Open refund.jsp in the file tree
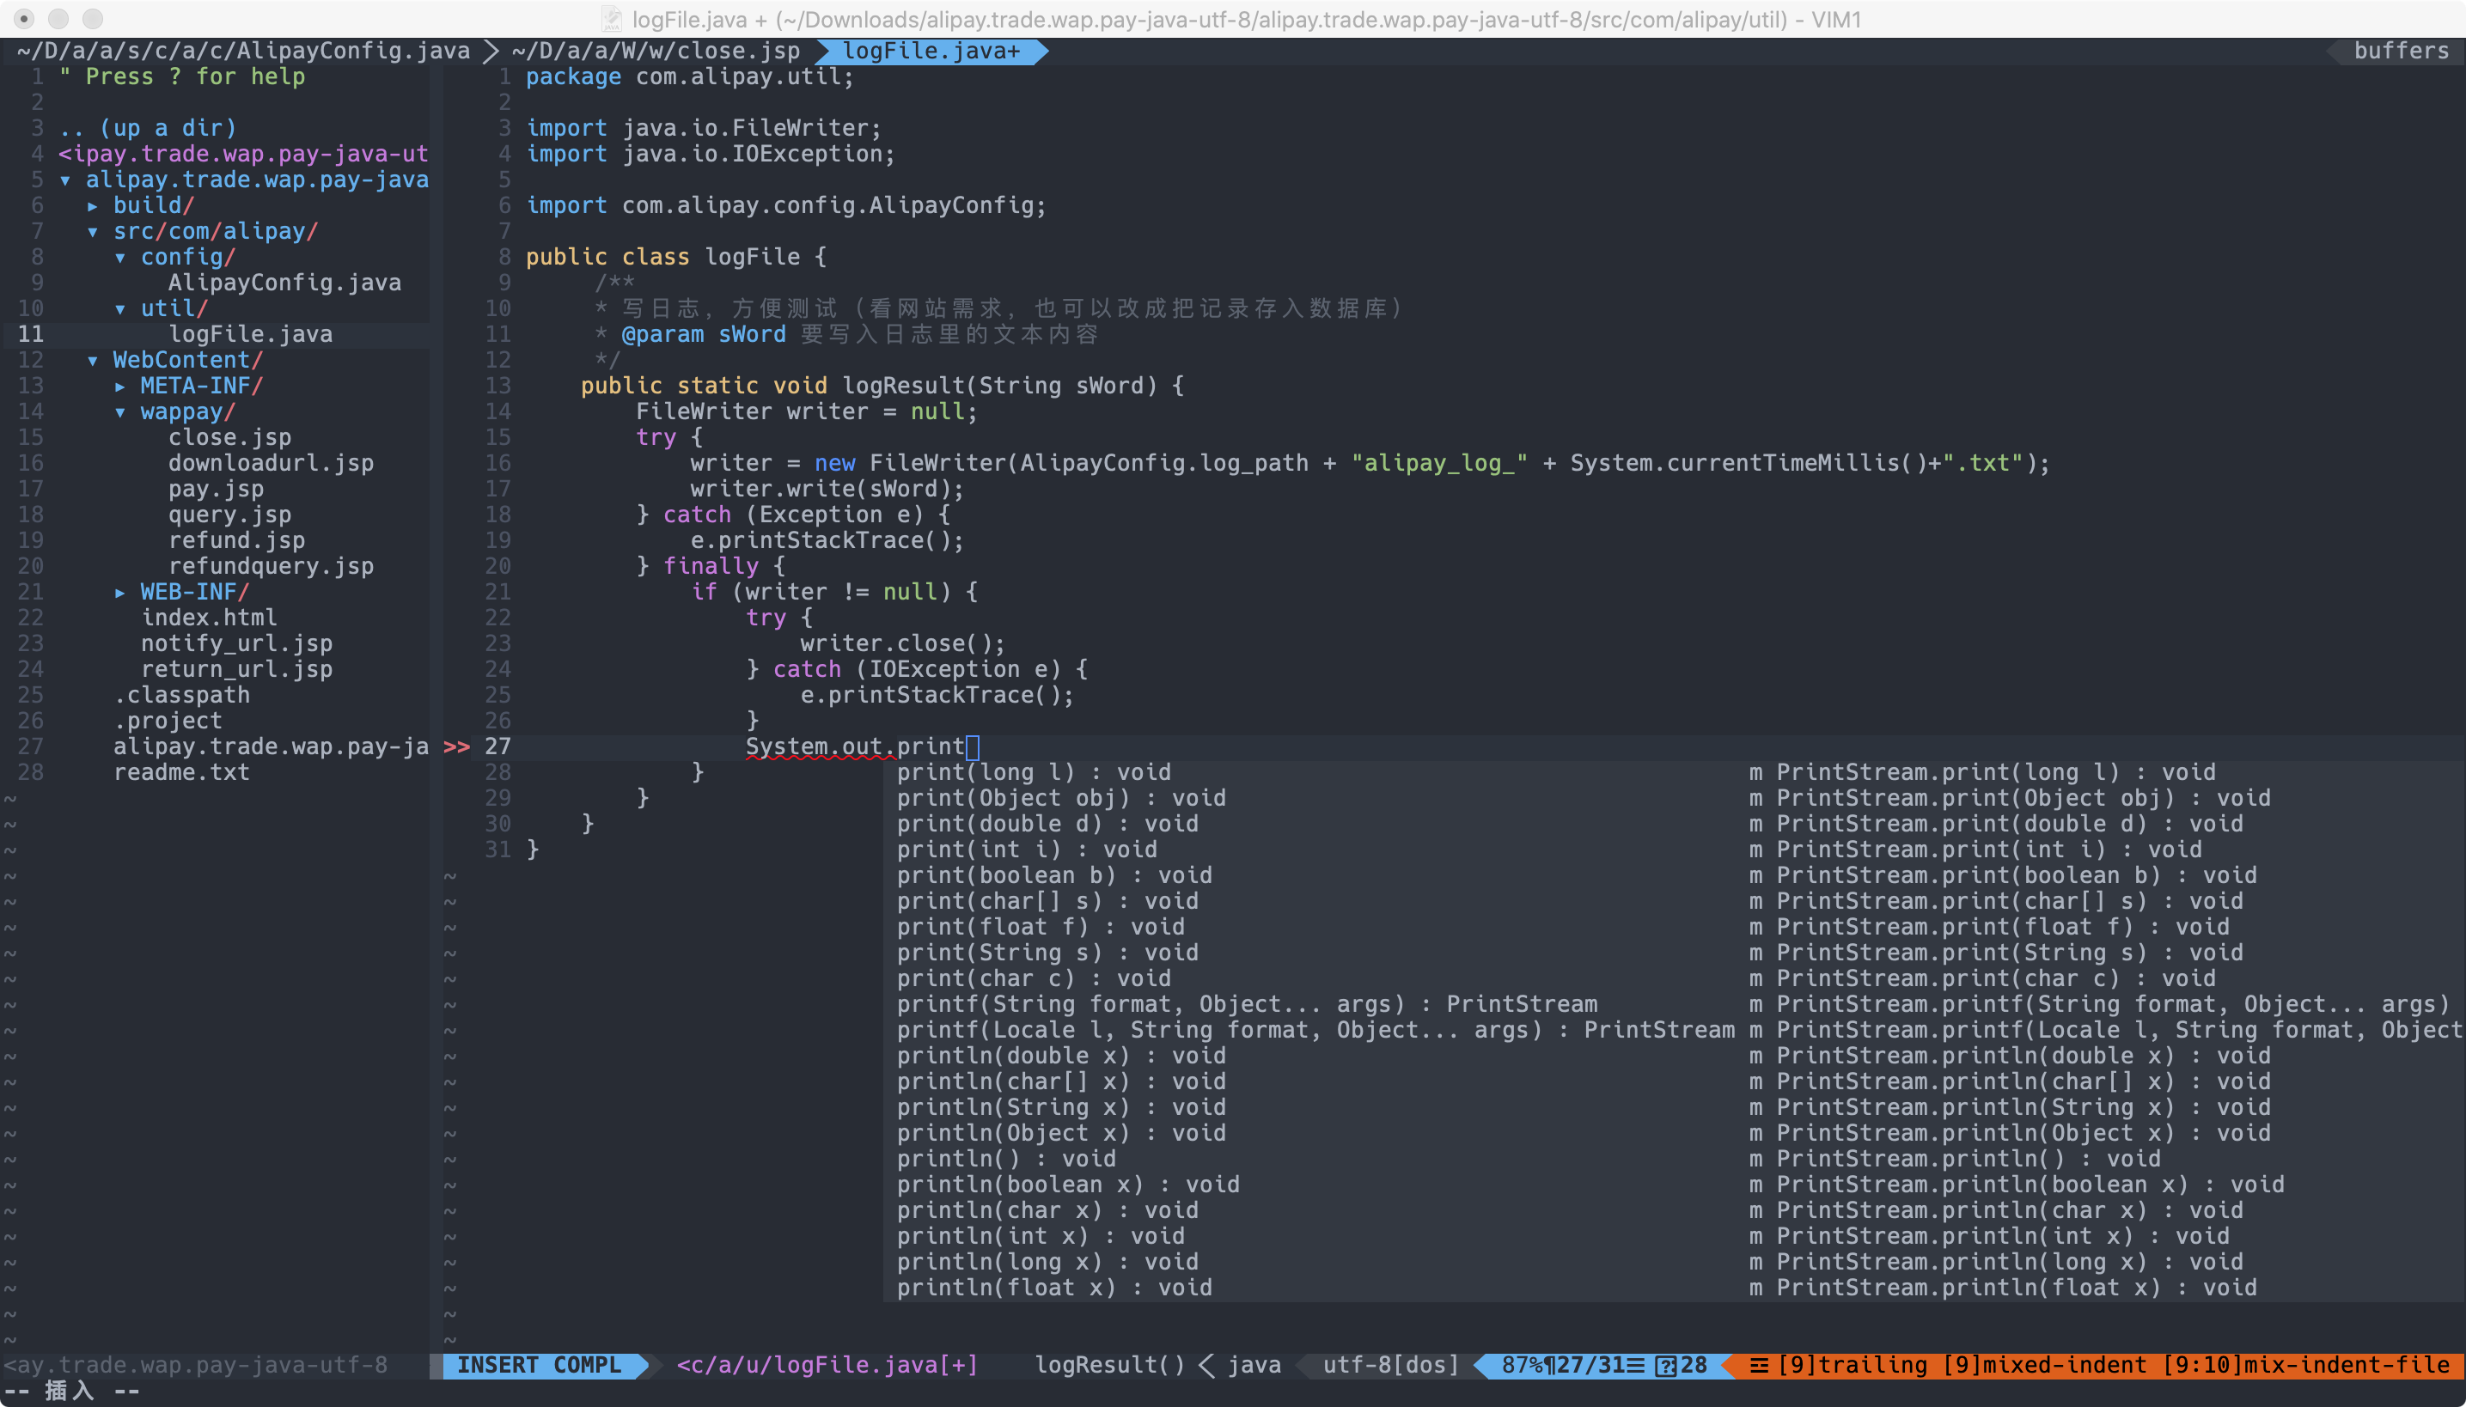2466x1407 pixels. tap(237, 541)
